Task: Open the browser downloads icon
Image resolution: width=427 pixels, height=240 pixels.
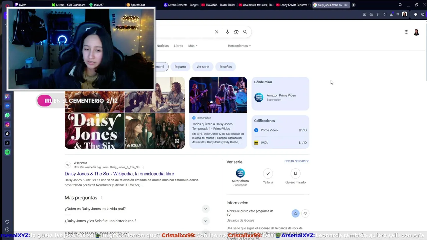Action: (x=391, y=14)
